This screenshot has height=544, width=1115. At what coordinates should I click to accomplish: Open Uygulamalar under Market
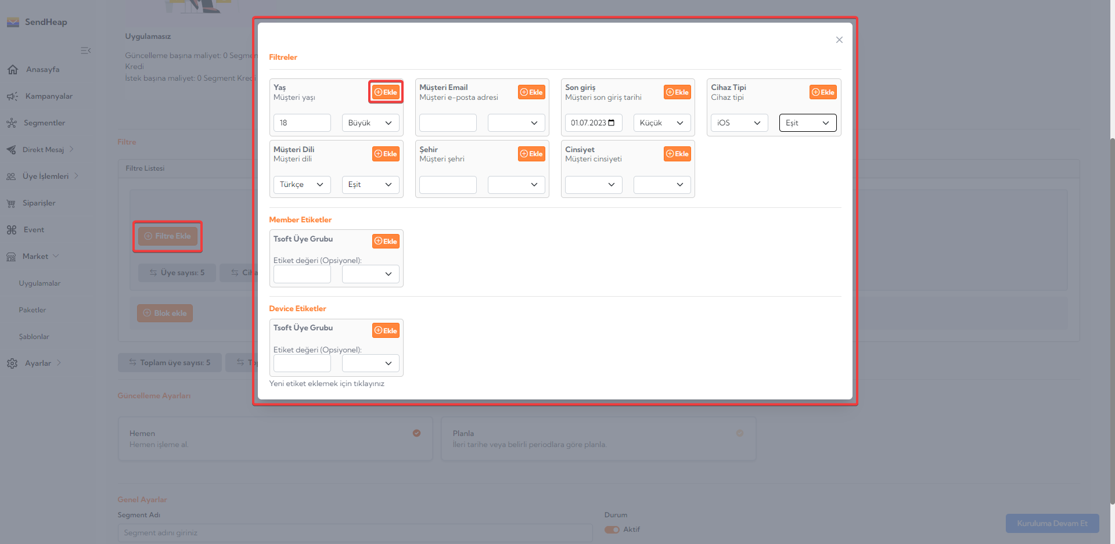[x=39, y=283]
